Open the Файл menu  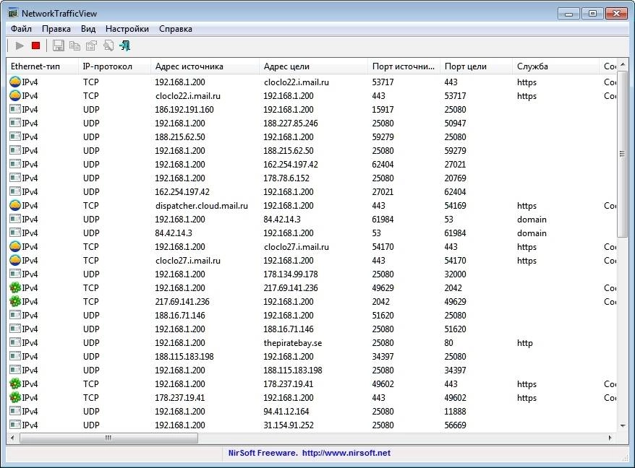coord(21,29)
